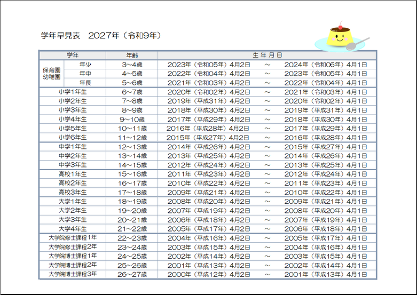417x295 pixels.
Task: Select start date 2020年（令和02年）4月2日
Action: [x=209, y=92]
